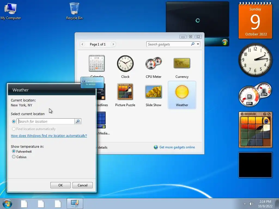Click the orange Calendar gadget on desktop

point(255,20)
